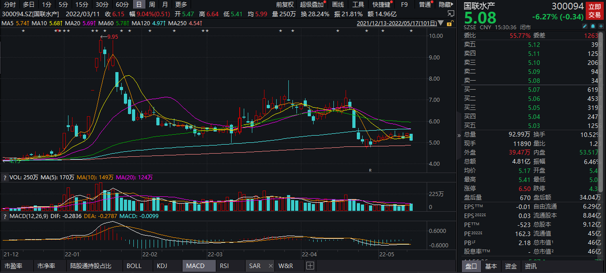
Task: Click the red 立即交易 trade button
Action: point(594,10)
